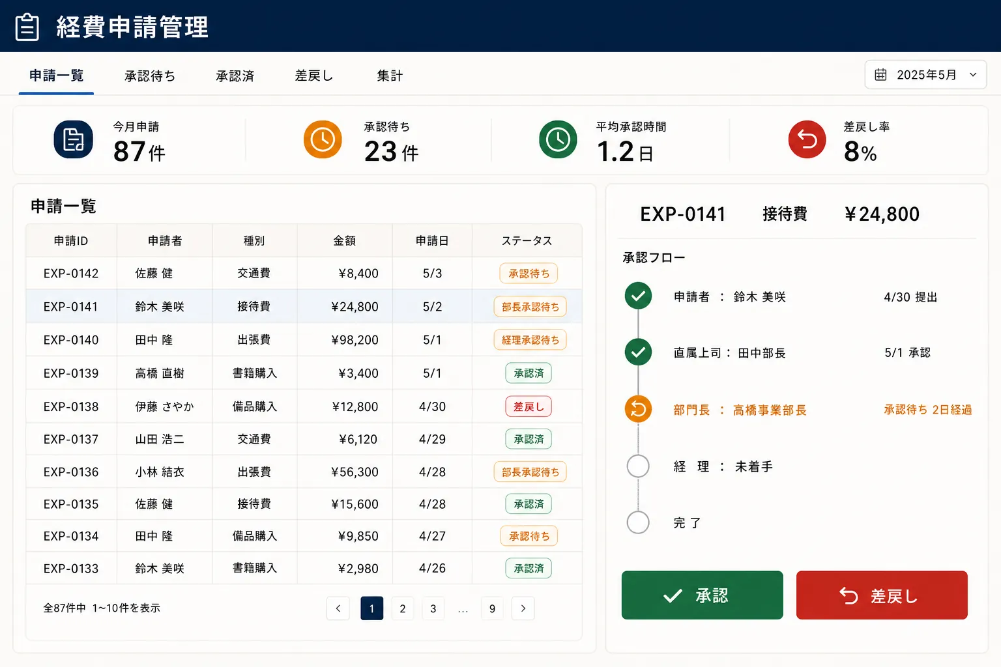The width and height of the screenshot is (1001, 667).
Task: Select row EXP-0139
Action: click(304, 373)
